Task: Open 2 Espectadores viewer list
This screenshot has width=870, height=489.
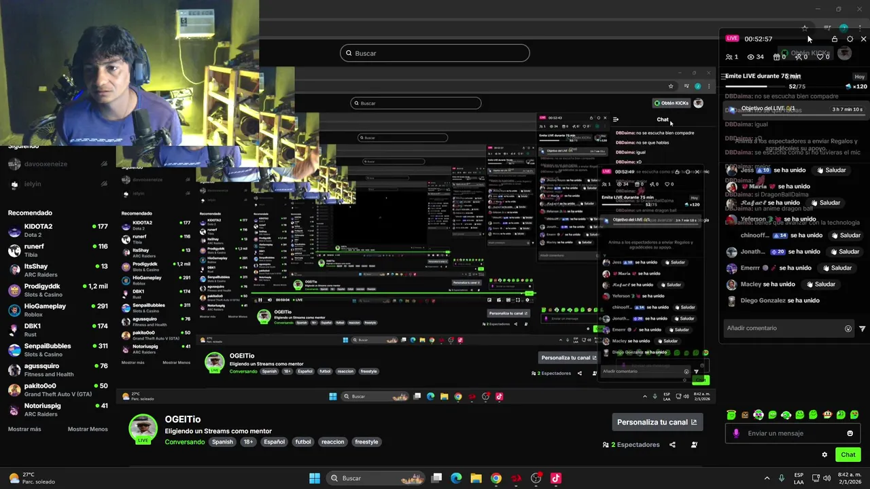Action: (631, 445)
